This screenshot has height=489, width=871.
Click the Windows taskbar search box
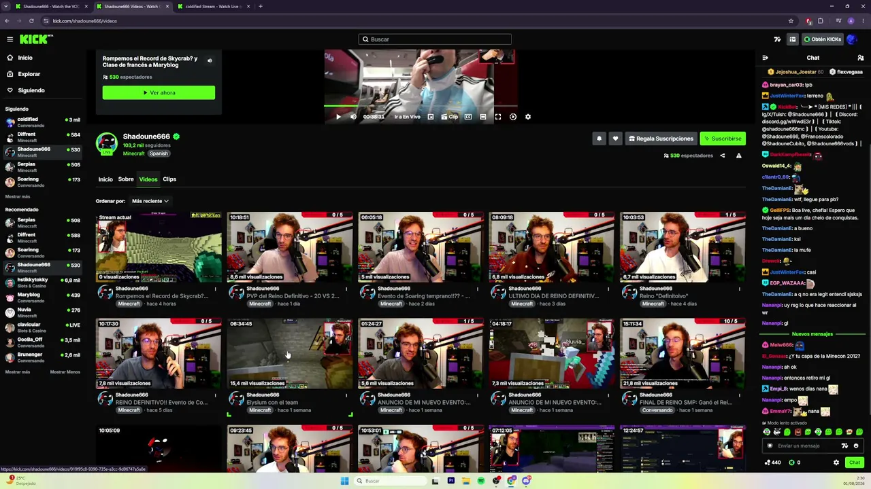tap(391, 481)
